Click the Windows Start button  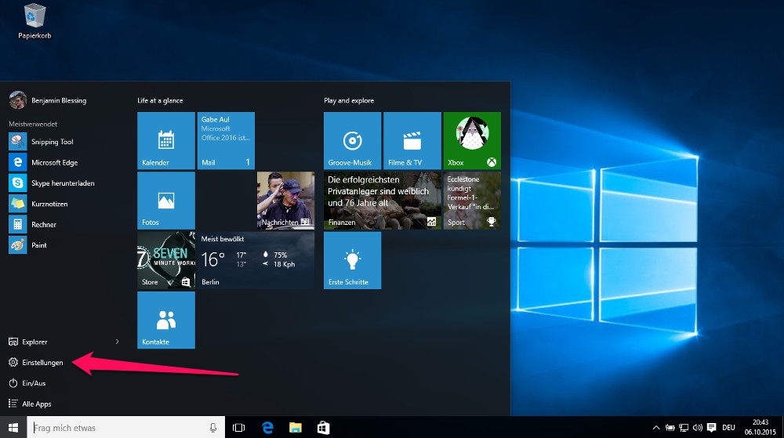click(x=13, y=428)
